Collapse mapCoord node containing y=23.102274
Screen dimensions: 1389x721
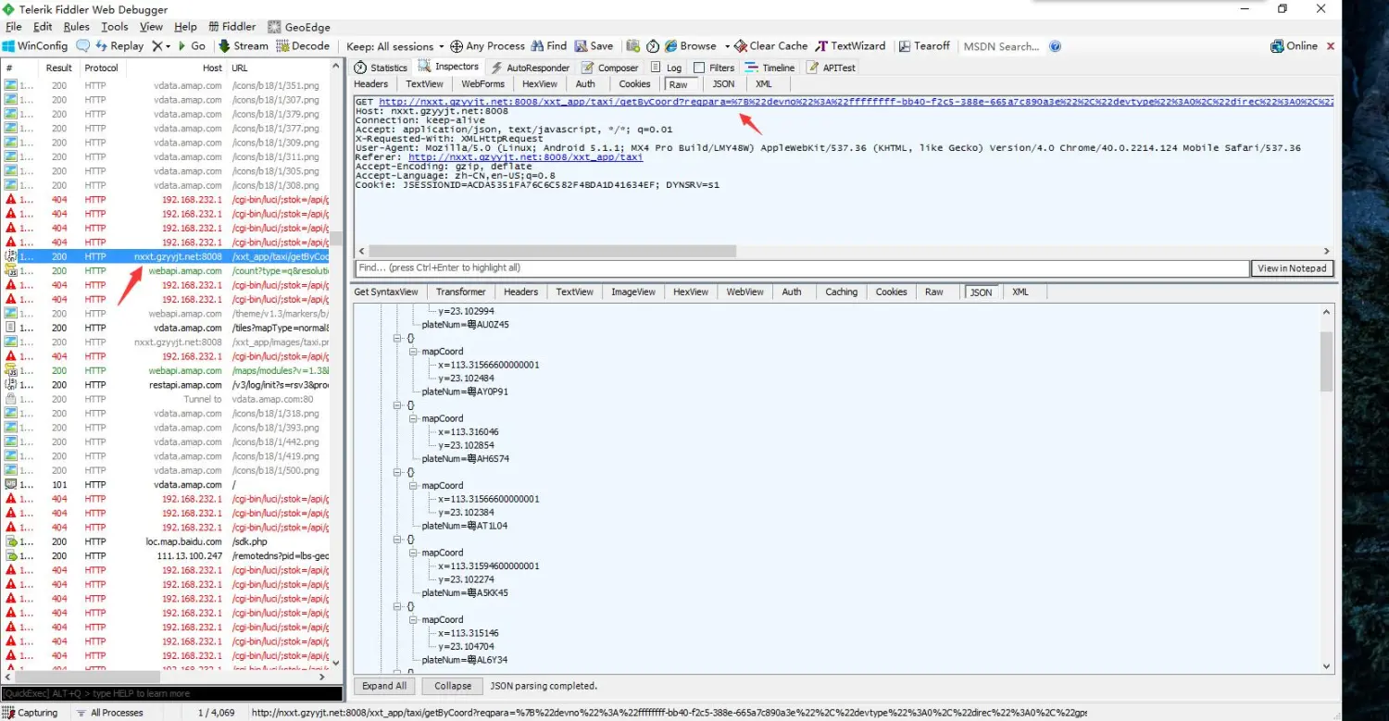(x=413, y=553)
